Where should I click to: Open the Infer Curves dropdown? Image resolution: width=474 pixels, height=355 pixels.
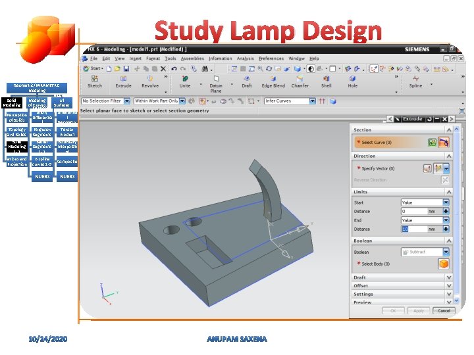click(x=313, y=101)
